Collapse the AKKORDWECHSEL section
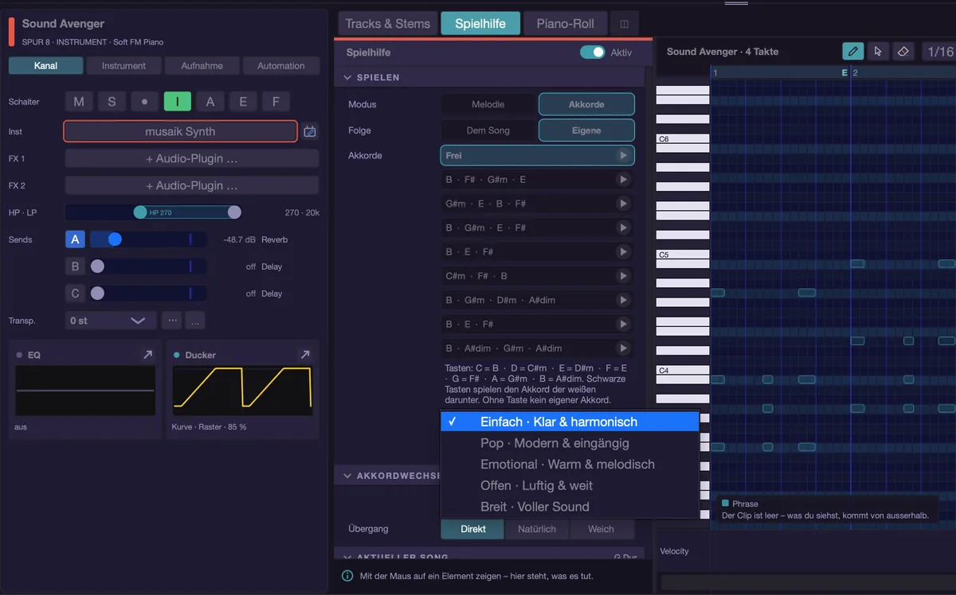Viewport: 956px width, 595px height. [347, 476]
